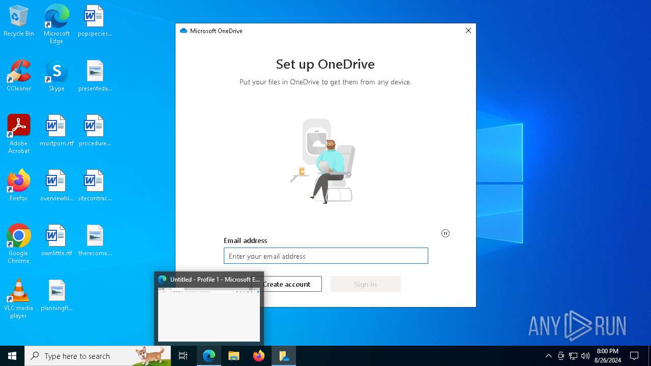Click the 'Microsoft OneDrive' window title text
The width and height of the screenshot is (651, 366).
pos(216,31)
